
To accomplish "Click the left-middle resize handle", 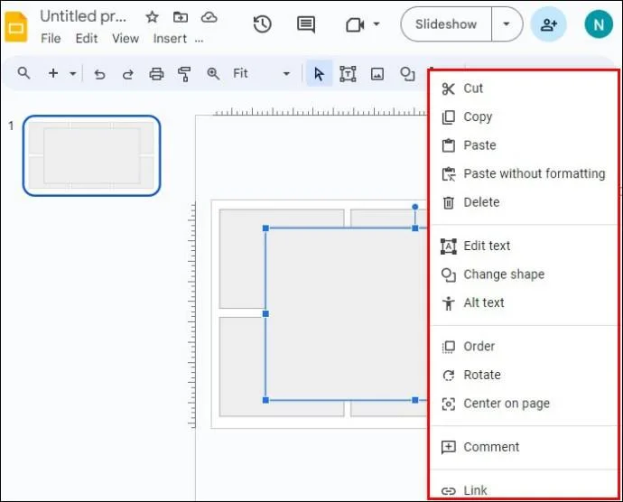I will click(x=265, y=314).
